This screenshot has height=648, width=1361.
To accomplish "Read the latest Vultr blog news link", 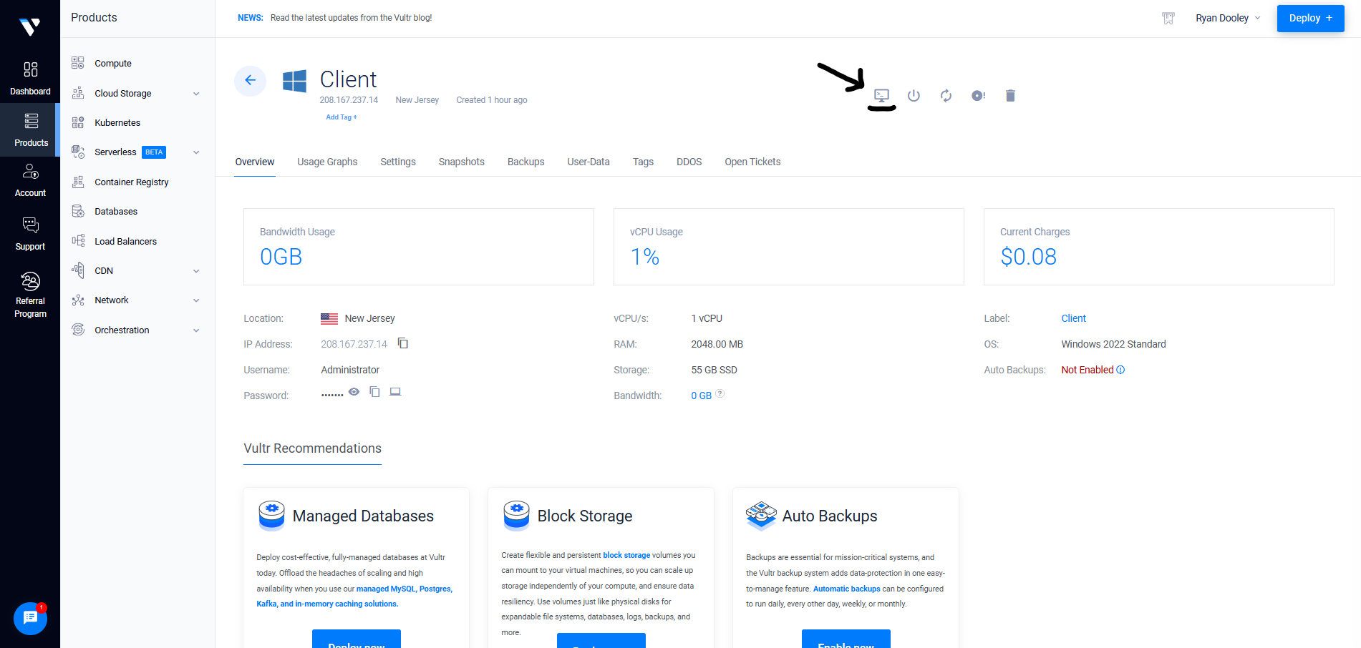I will click(351, 18).
